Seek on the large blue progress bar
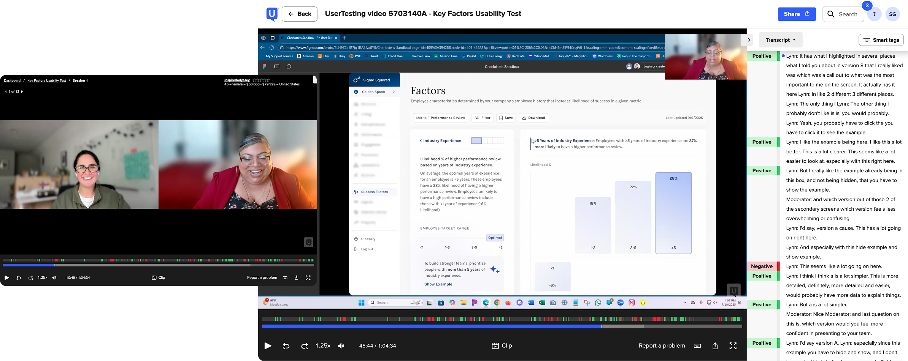This screenshot has width=908, height=361. pyautogui.click(x=502, y=326)
